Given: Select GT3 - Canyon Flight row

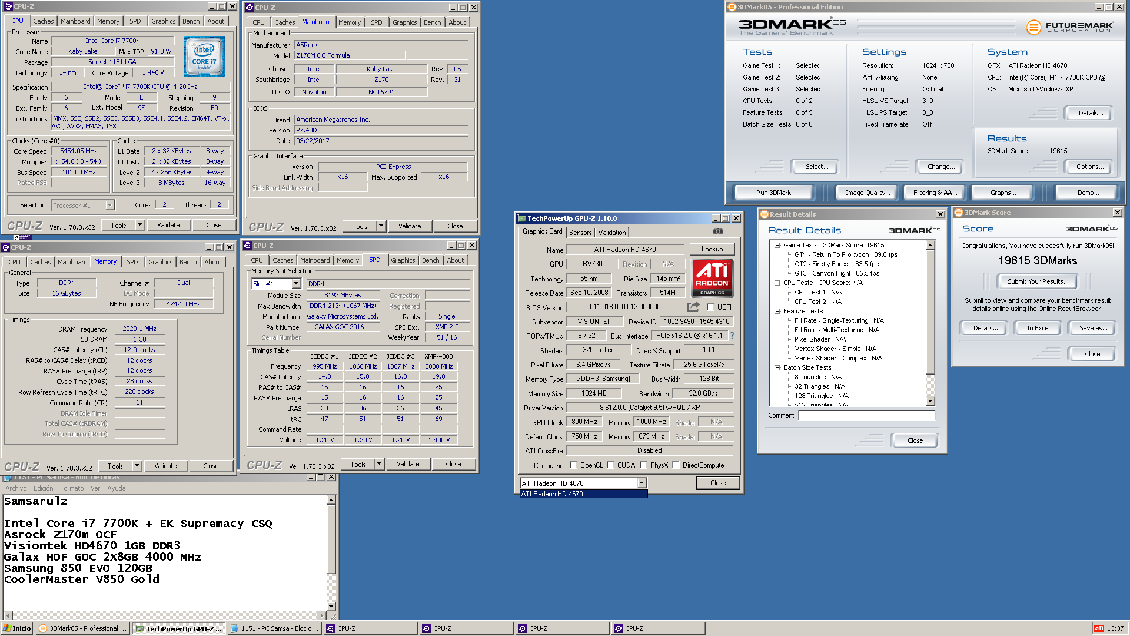Looking at the screenshot, I should (x=836, y=274).
